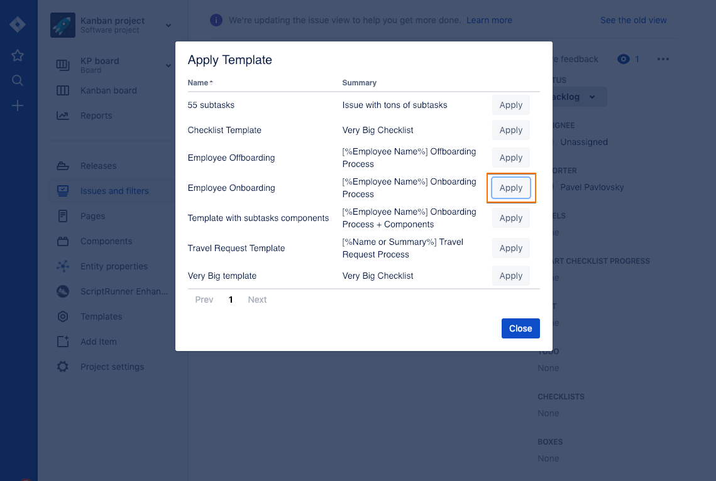
Task: Click the Templates hexagon icon
Action: (63, 316)
